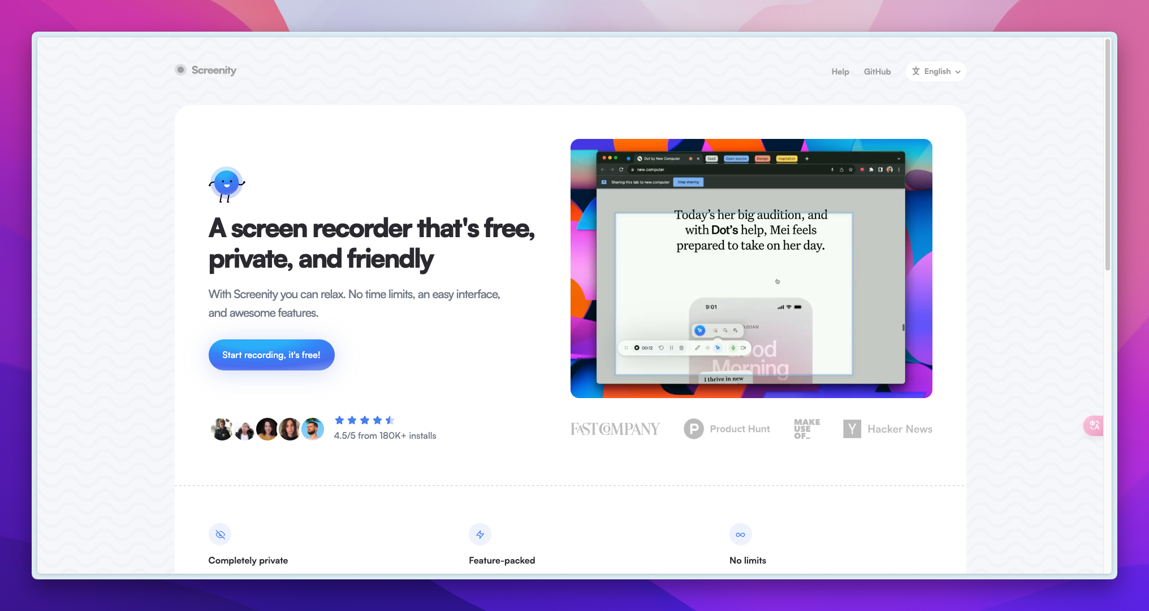Click the Make Use Of logo
This screenshot has height=611, width=1149.
click(806, 429)
